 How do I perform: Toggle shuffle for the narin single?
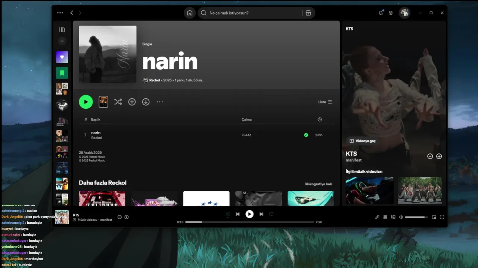pos(118,102)
